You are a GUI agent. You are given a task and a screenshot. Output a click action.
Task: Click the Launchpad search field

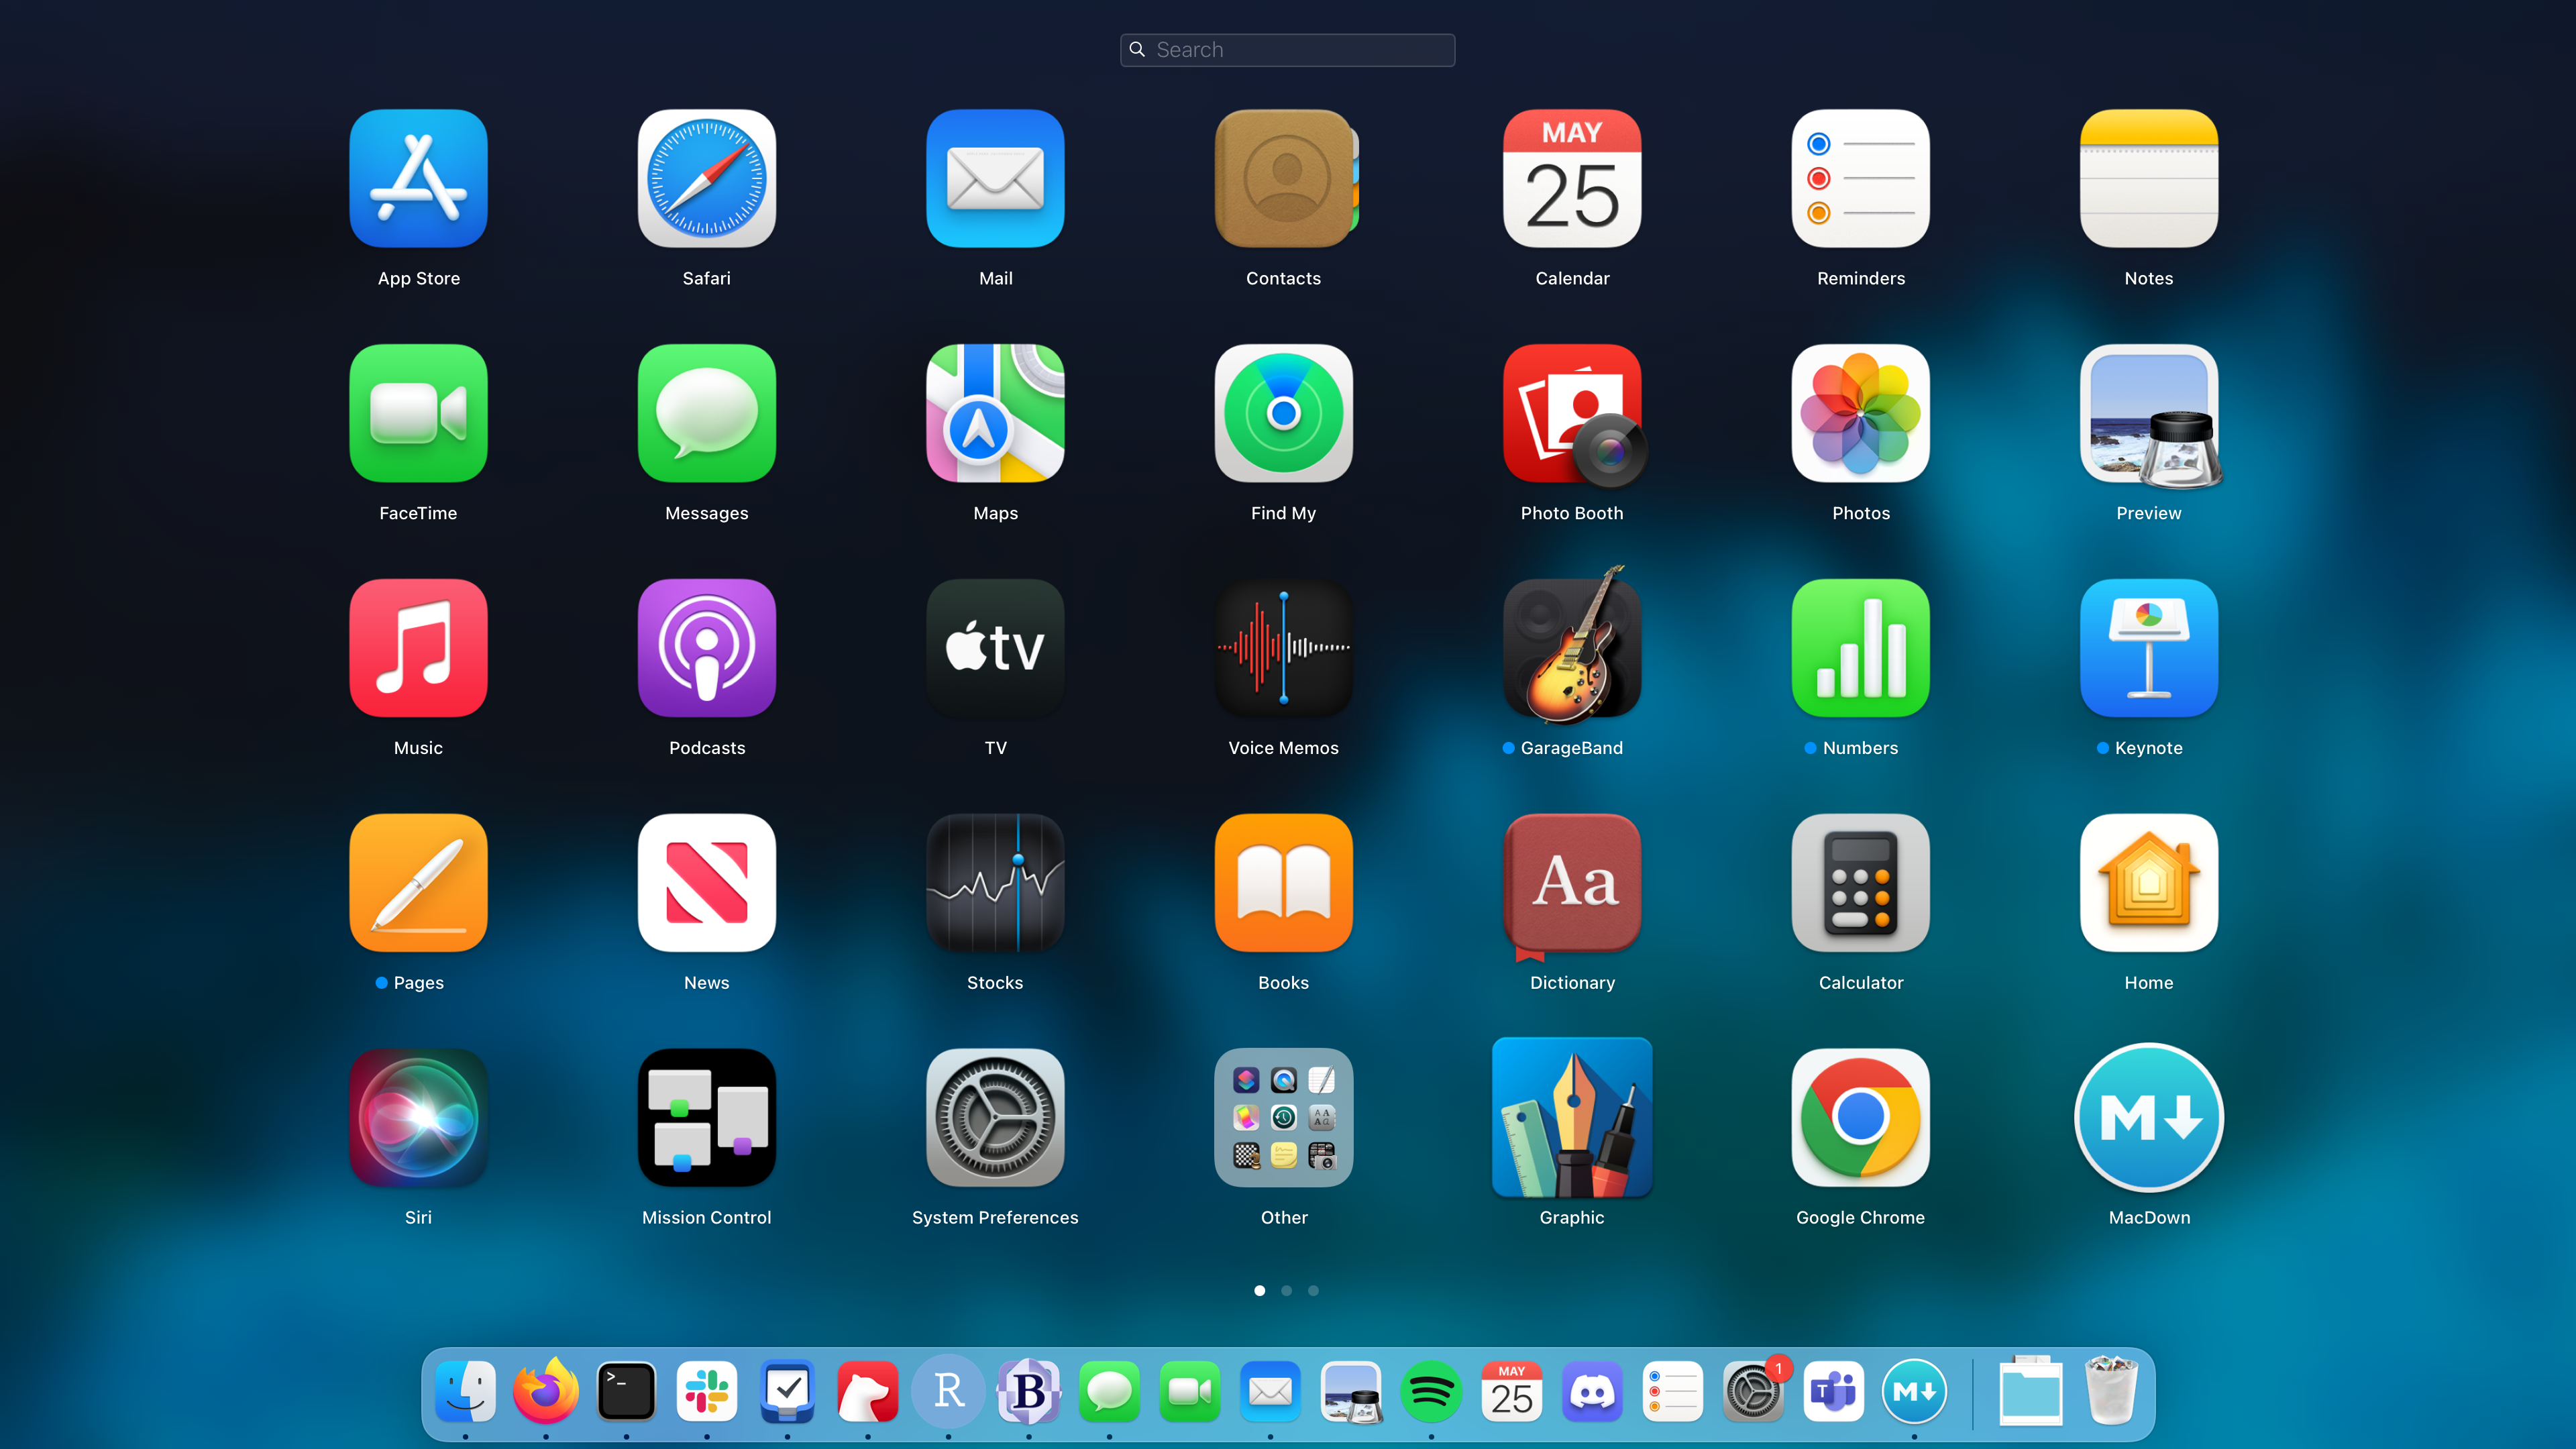click(x=1288, y=50)
